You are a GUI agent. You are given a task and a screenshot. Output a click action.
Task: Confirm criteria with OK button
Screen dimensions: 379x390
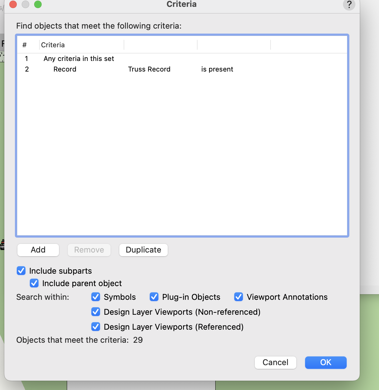(x=326, y=363)
